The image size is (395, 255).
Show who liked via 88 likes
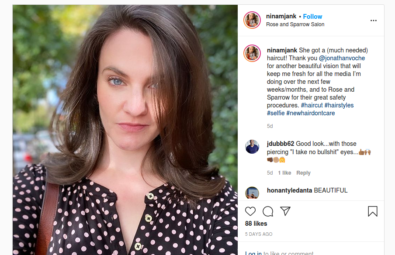click(x=256, y=224)
